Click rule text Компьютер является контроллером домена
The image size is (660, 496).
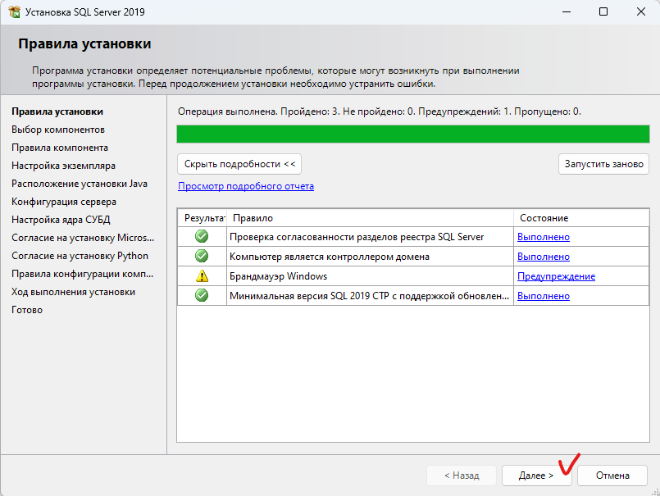329,257
